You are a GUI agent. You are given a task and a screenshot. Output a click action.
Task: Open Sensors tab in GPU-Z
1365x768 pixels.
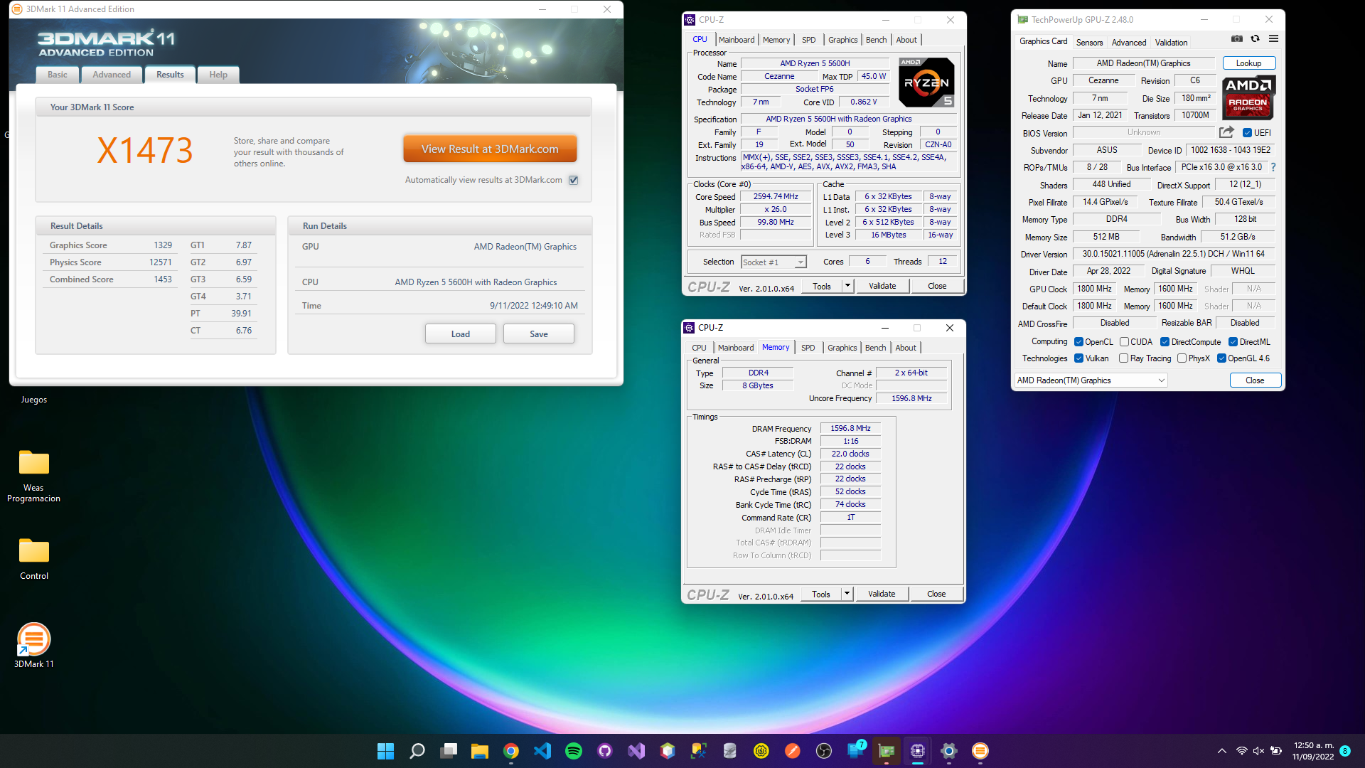1089,43
